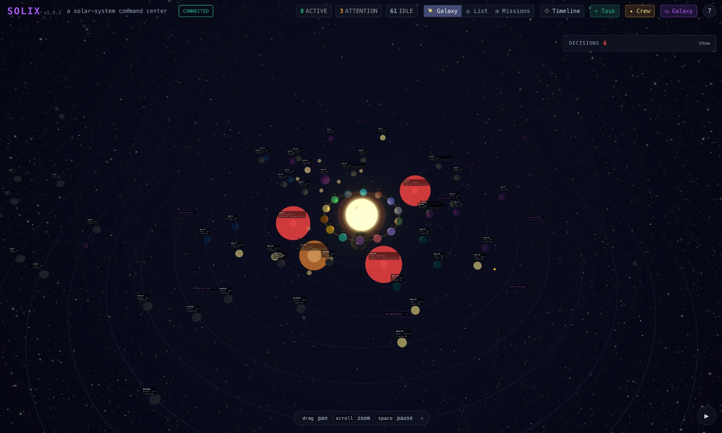Click the DOCS-SITE project label
The height and width of the screenshot is (433, 722).
(472, 165)
